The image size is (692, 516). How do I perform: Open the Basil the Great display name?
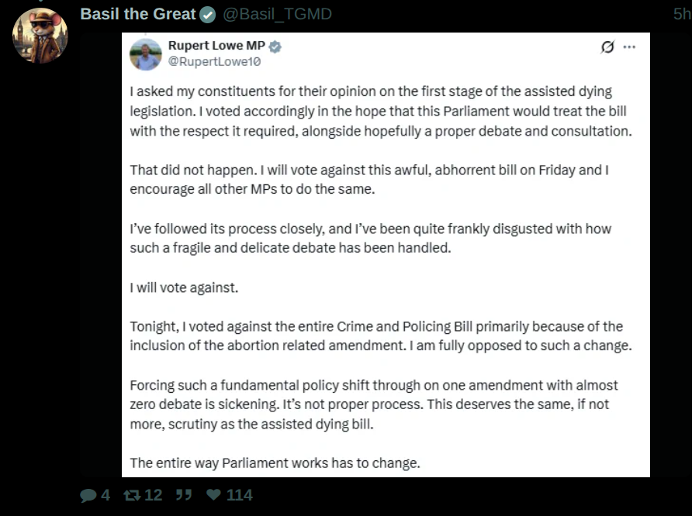[138, 14]
